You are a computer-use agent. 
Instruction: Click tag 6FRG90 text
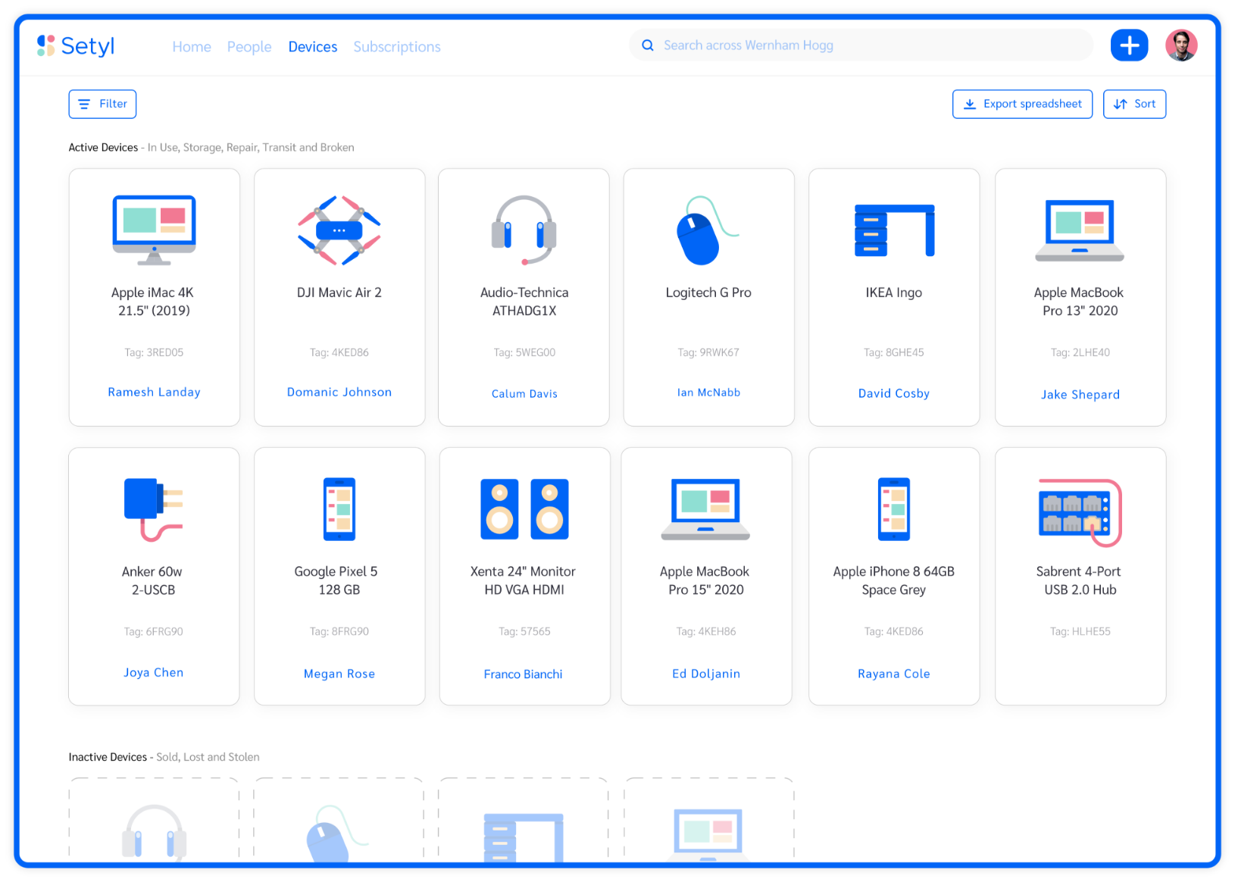154,631
